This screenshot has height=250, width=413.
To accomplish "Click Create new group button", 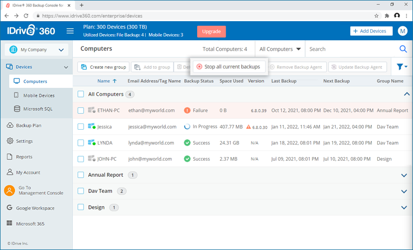I will click(104, 67).
